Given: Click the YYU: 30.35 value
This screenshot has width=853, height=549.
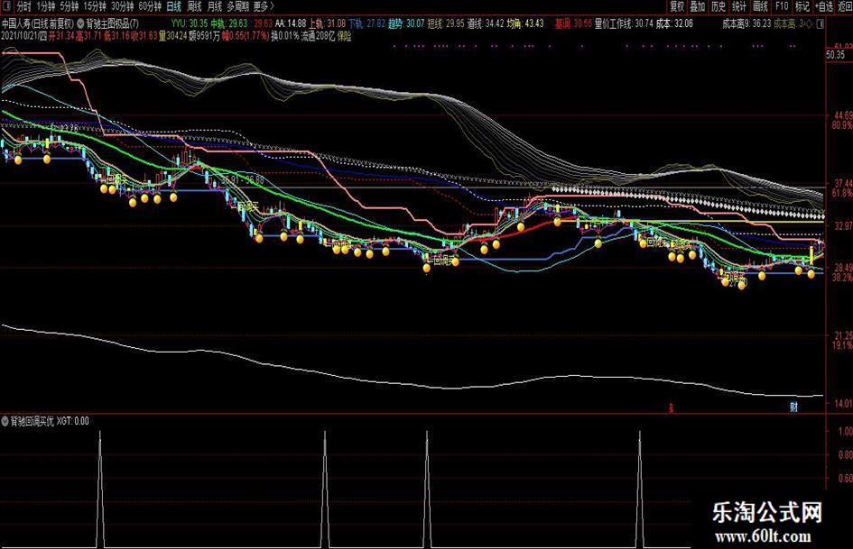Looking at the screenshot, I should [189, 24].
